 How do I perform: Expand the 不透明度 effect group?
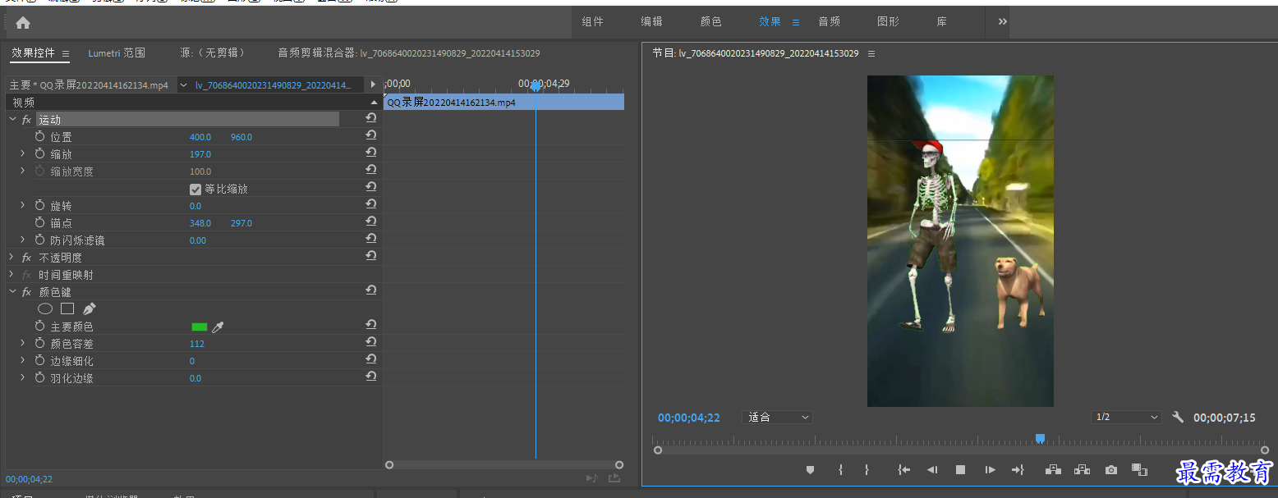click(x=12, y=258)
